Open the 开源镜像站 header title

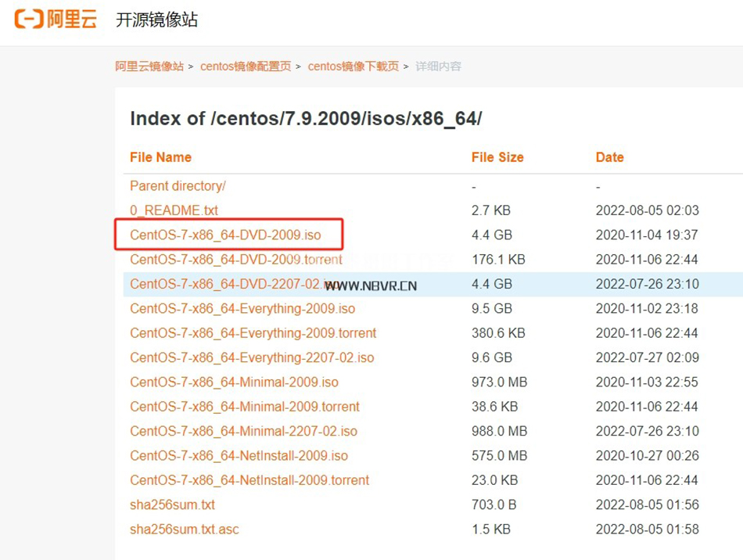(x=157, y=20)
